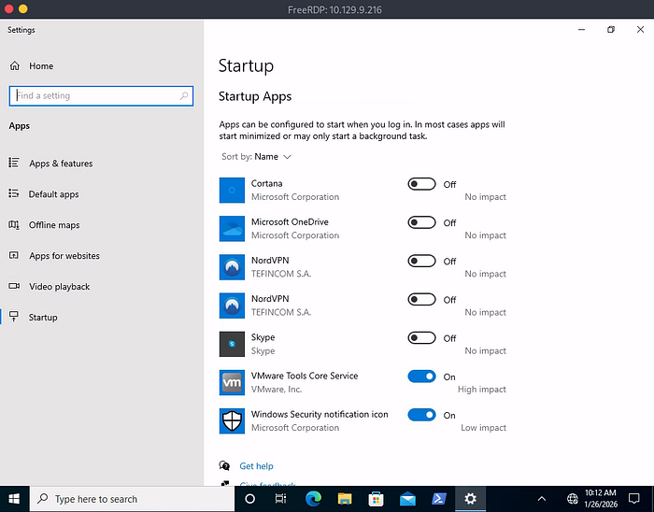Click the Microsoft OneDrive name text
654x512 pixels.
click(290, 221)
